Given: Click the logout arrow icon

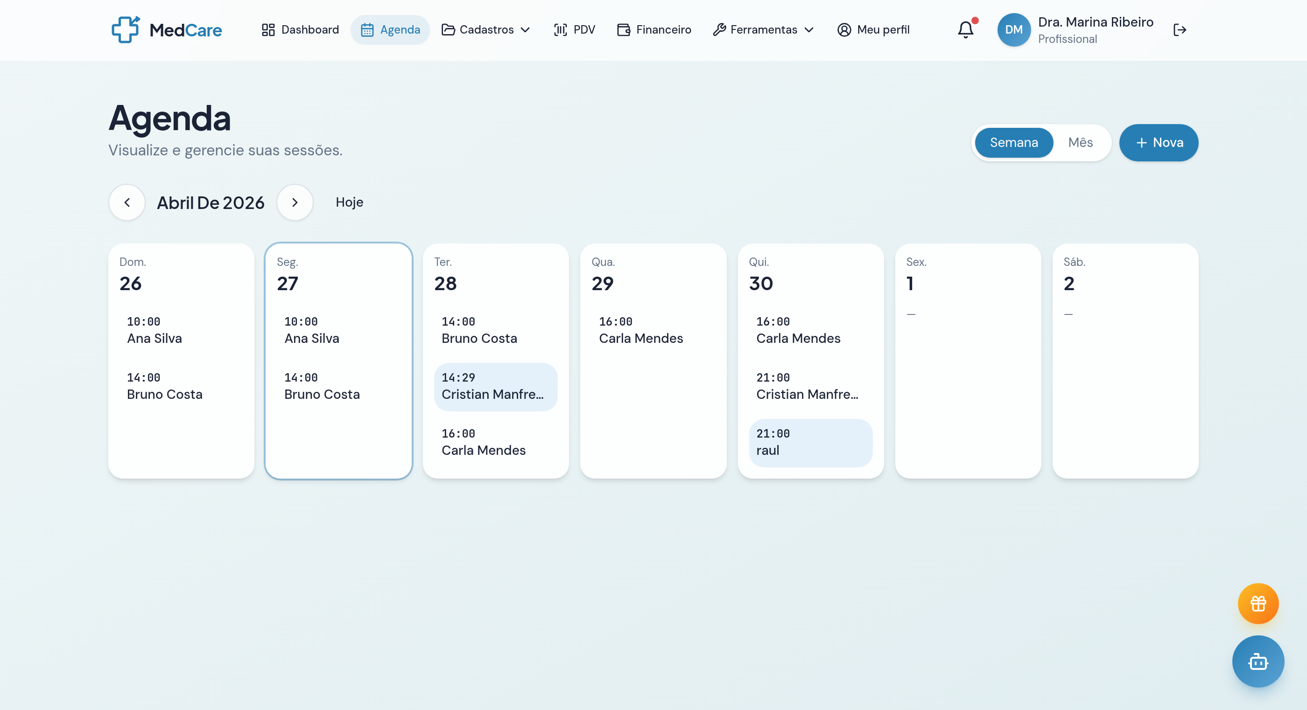Looking at the screenshot, I should (x=1180, y=30).
